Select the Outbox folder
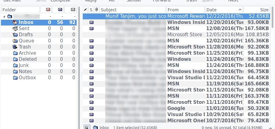Screen dimensions: 275x129 click(39, 77)
